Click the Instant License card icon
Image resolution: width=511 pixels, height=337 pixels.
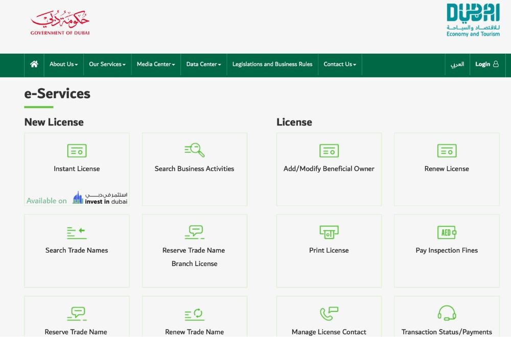[x=77, y=151]
